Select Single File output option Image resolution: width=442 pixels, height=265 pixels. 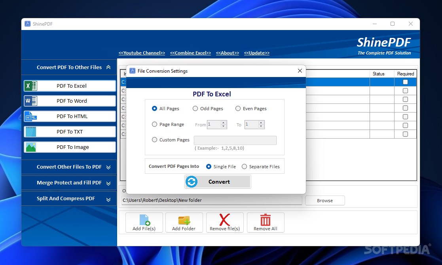pyautogui.click(x=209, y=167)
